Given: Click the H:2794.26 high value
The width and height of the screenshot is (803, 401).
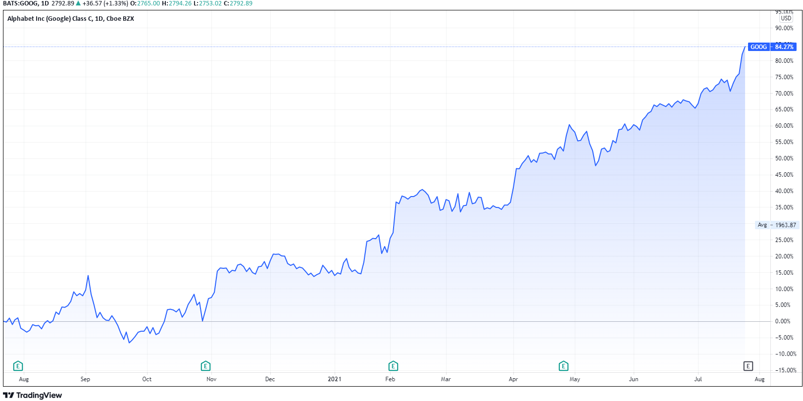Looking at the screenshot, I should pos(177,3).
